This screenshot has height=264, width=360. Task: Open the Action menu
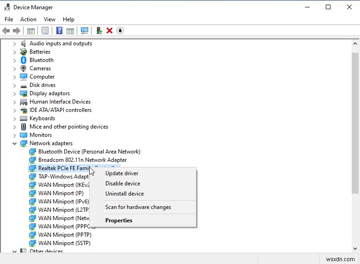(28, 19)
